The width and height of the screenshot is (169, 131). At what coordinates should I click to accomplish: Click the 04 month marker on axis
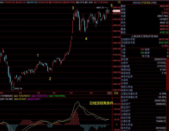(20, 93)
